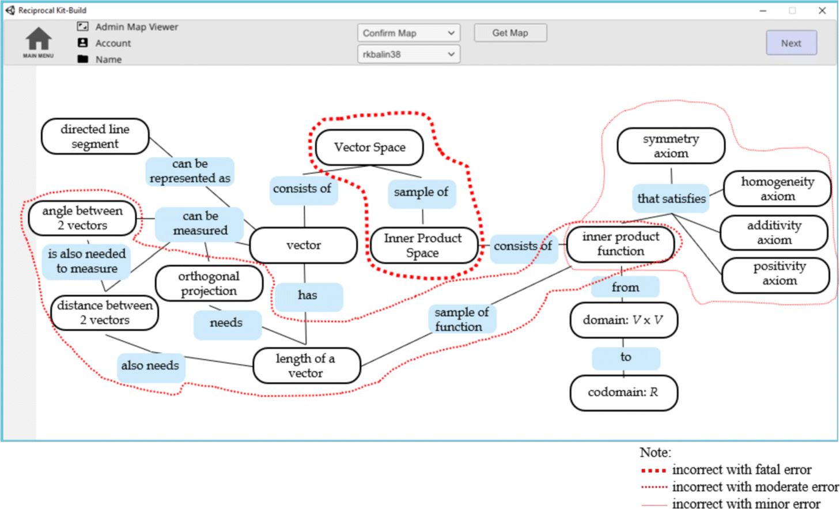Close the Reciprocal Kit-Build window

[822, 10]
